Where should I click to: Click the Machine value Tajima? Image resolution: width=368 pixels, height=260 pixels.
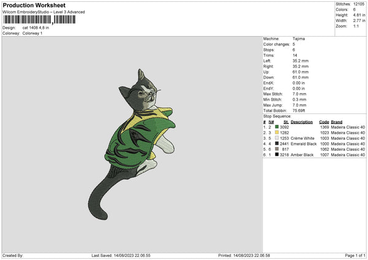(x=299, y=39)
